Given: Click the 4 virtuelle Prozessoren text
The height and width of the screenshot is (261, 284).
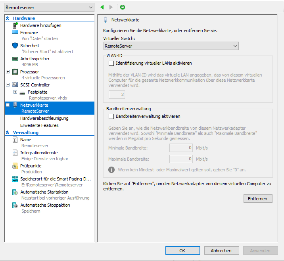Looking at the screenshot, I should coord(43,78).
